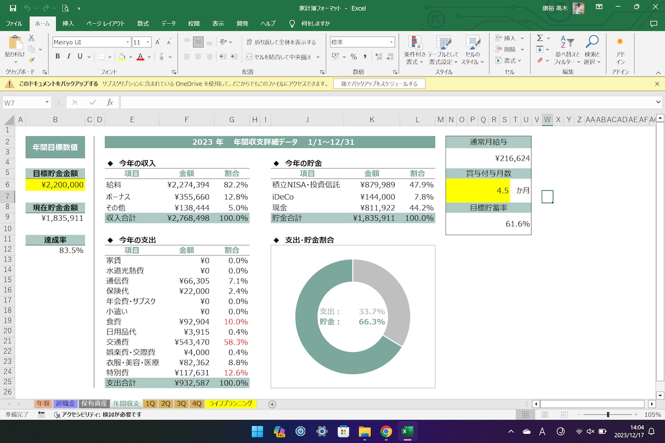665x443 pixels.
Task: Add a new sheet with plus icon
Action: click(x=272, y=404)
